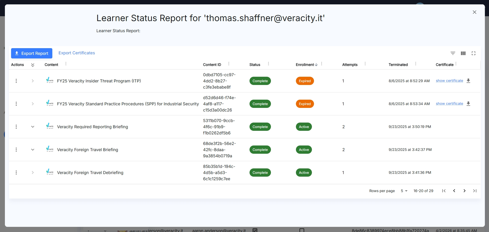Screen dimensions: 489x232
Task: Click the Export Report button
Action: (x=32, y=53)
